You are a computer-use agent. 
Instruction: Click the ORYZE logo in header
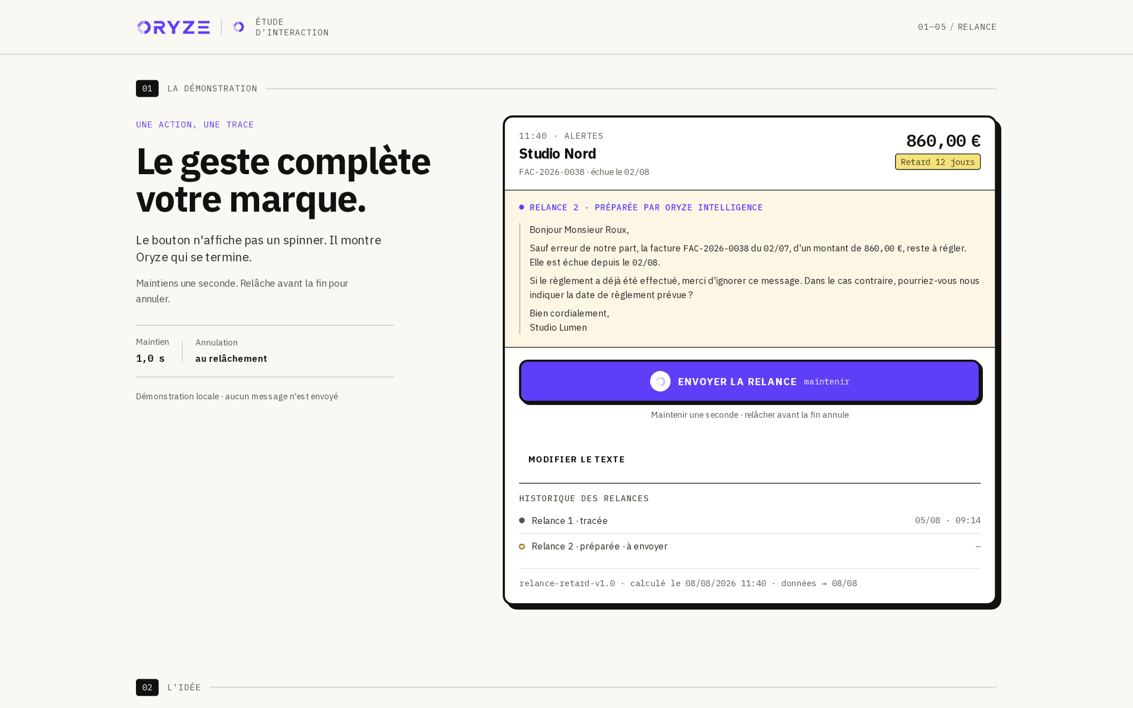173,27
